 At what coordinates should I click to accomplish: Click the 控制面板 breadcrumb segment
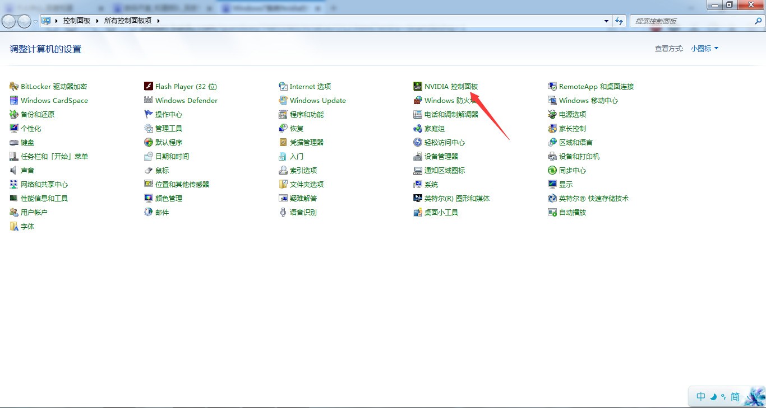(77, 21)
